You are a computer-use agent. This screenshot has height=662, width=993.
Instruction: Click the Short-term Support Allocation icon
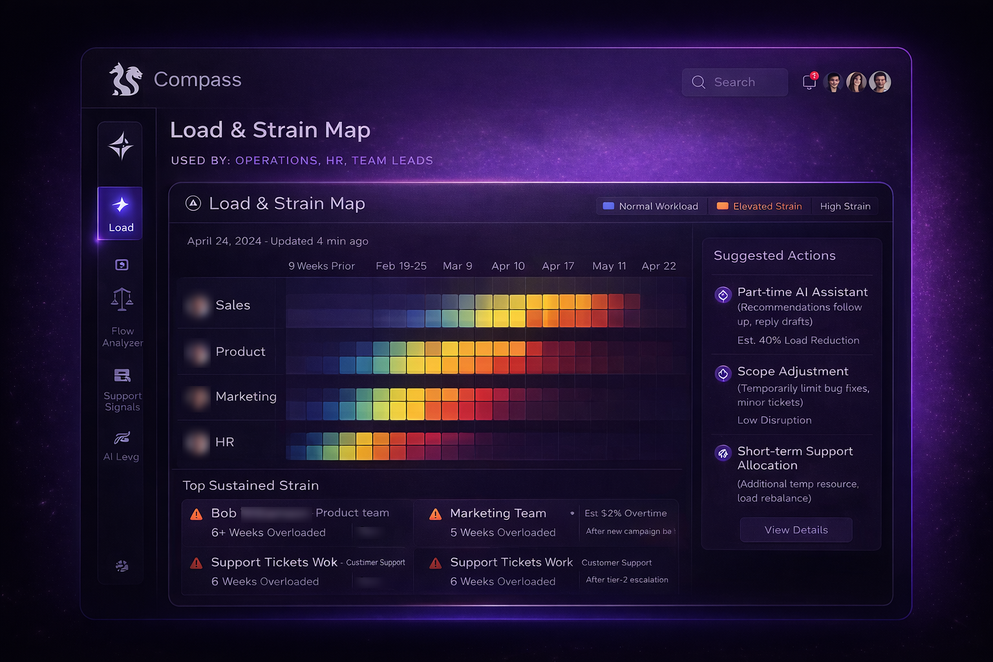tap(723, 453)
